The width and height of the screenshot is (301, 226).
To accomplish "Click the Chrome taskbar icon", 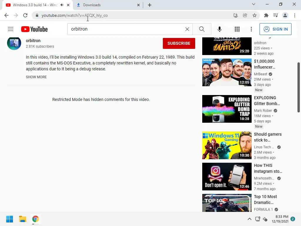I will click(x=35, y=219).
